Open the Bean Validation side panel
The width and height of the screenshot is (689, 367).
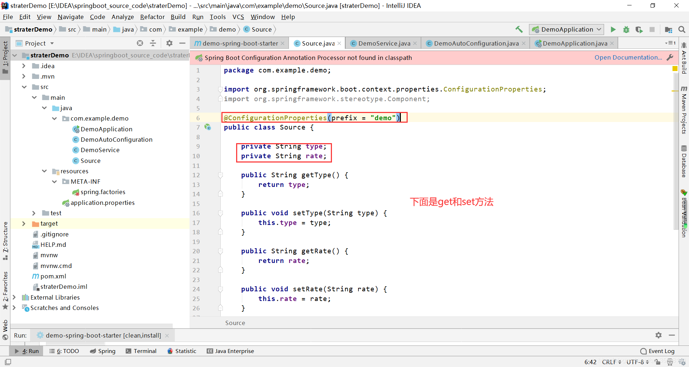click(x=684, y=213)
